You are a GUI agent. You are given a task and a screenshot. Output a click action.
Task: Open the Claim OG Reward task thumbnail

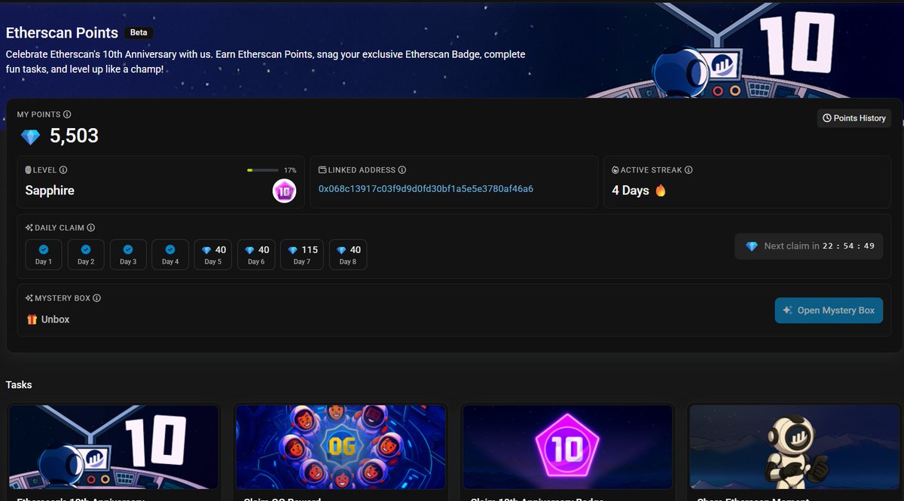coord(341,447)
